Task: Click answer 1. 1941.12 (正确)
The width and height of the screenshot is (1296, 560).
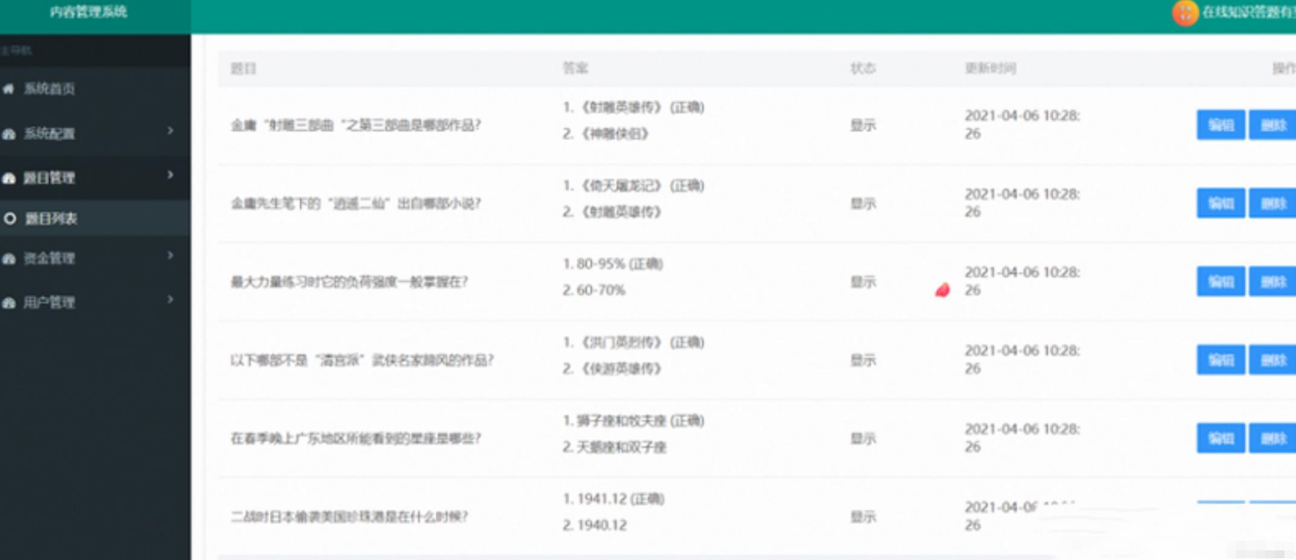Action: [x=614, y=499]
